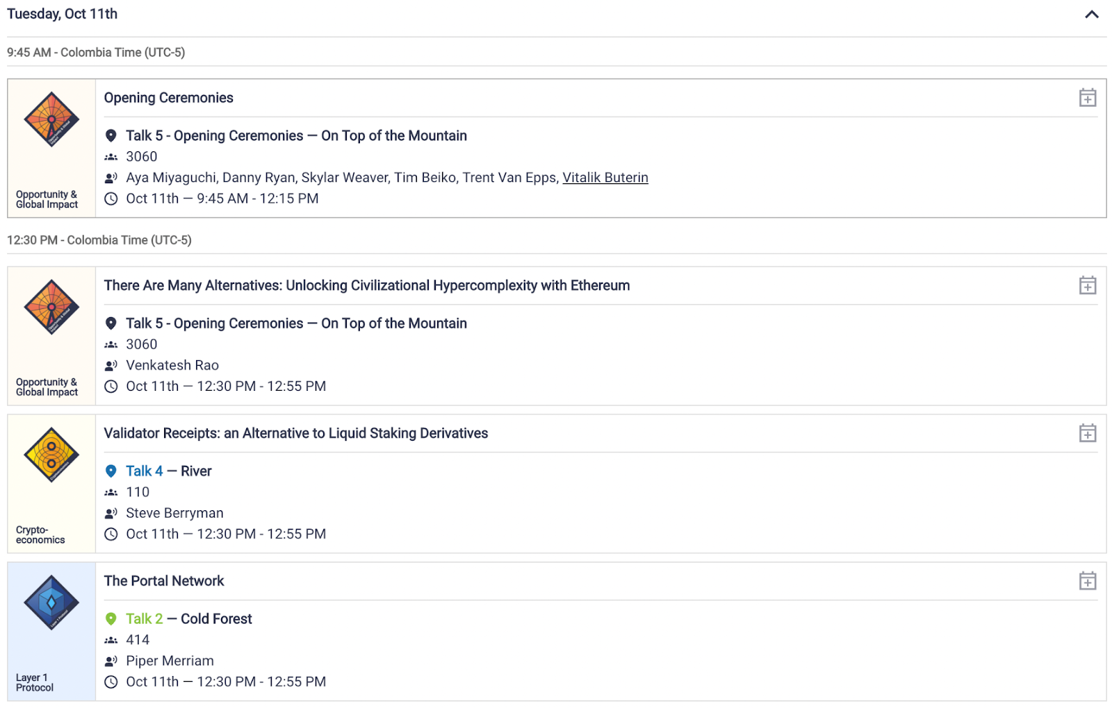Click the green location pin beside Talk 2
This screenshot has width=1112, height=708.
(x=111, y=618)
